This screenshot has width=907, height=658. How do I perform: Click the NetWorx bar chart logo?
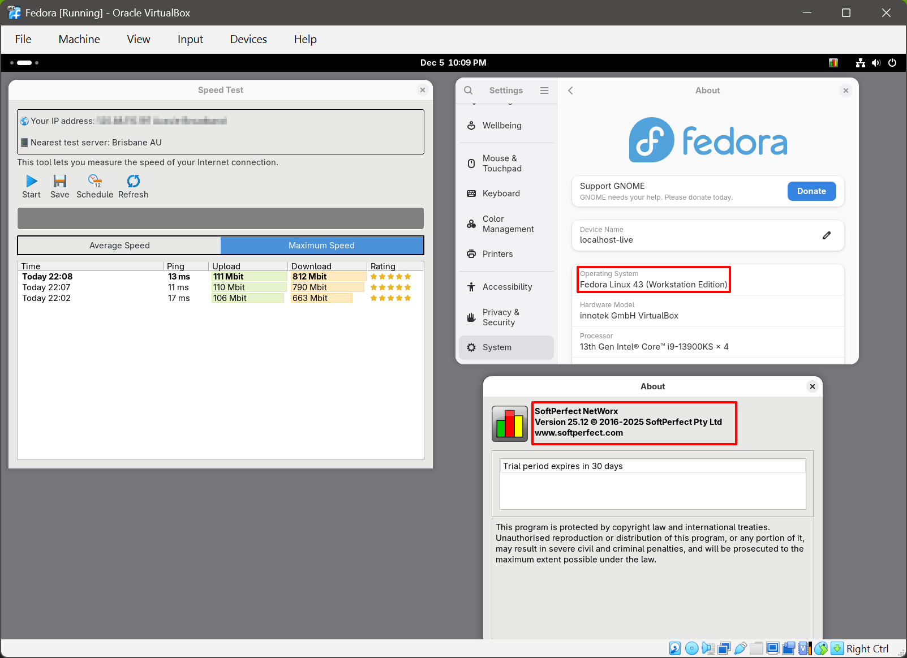click(510, 424)
